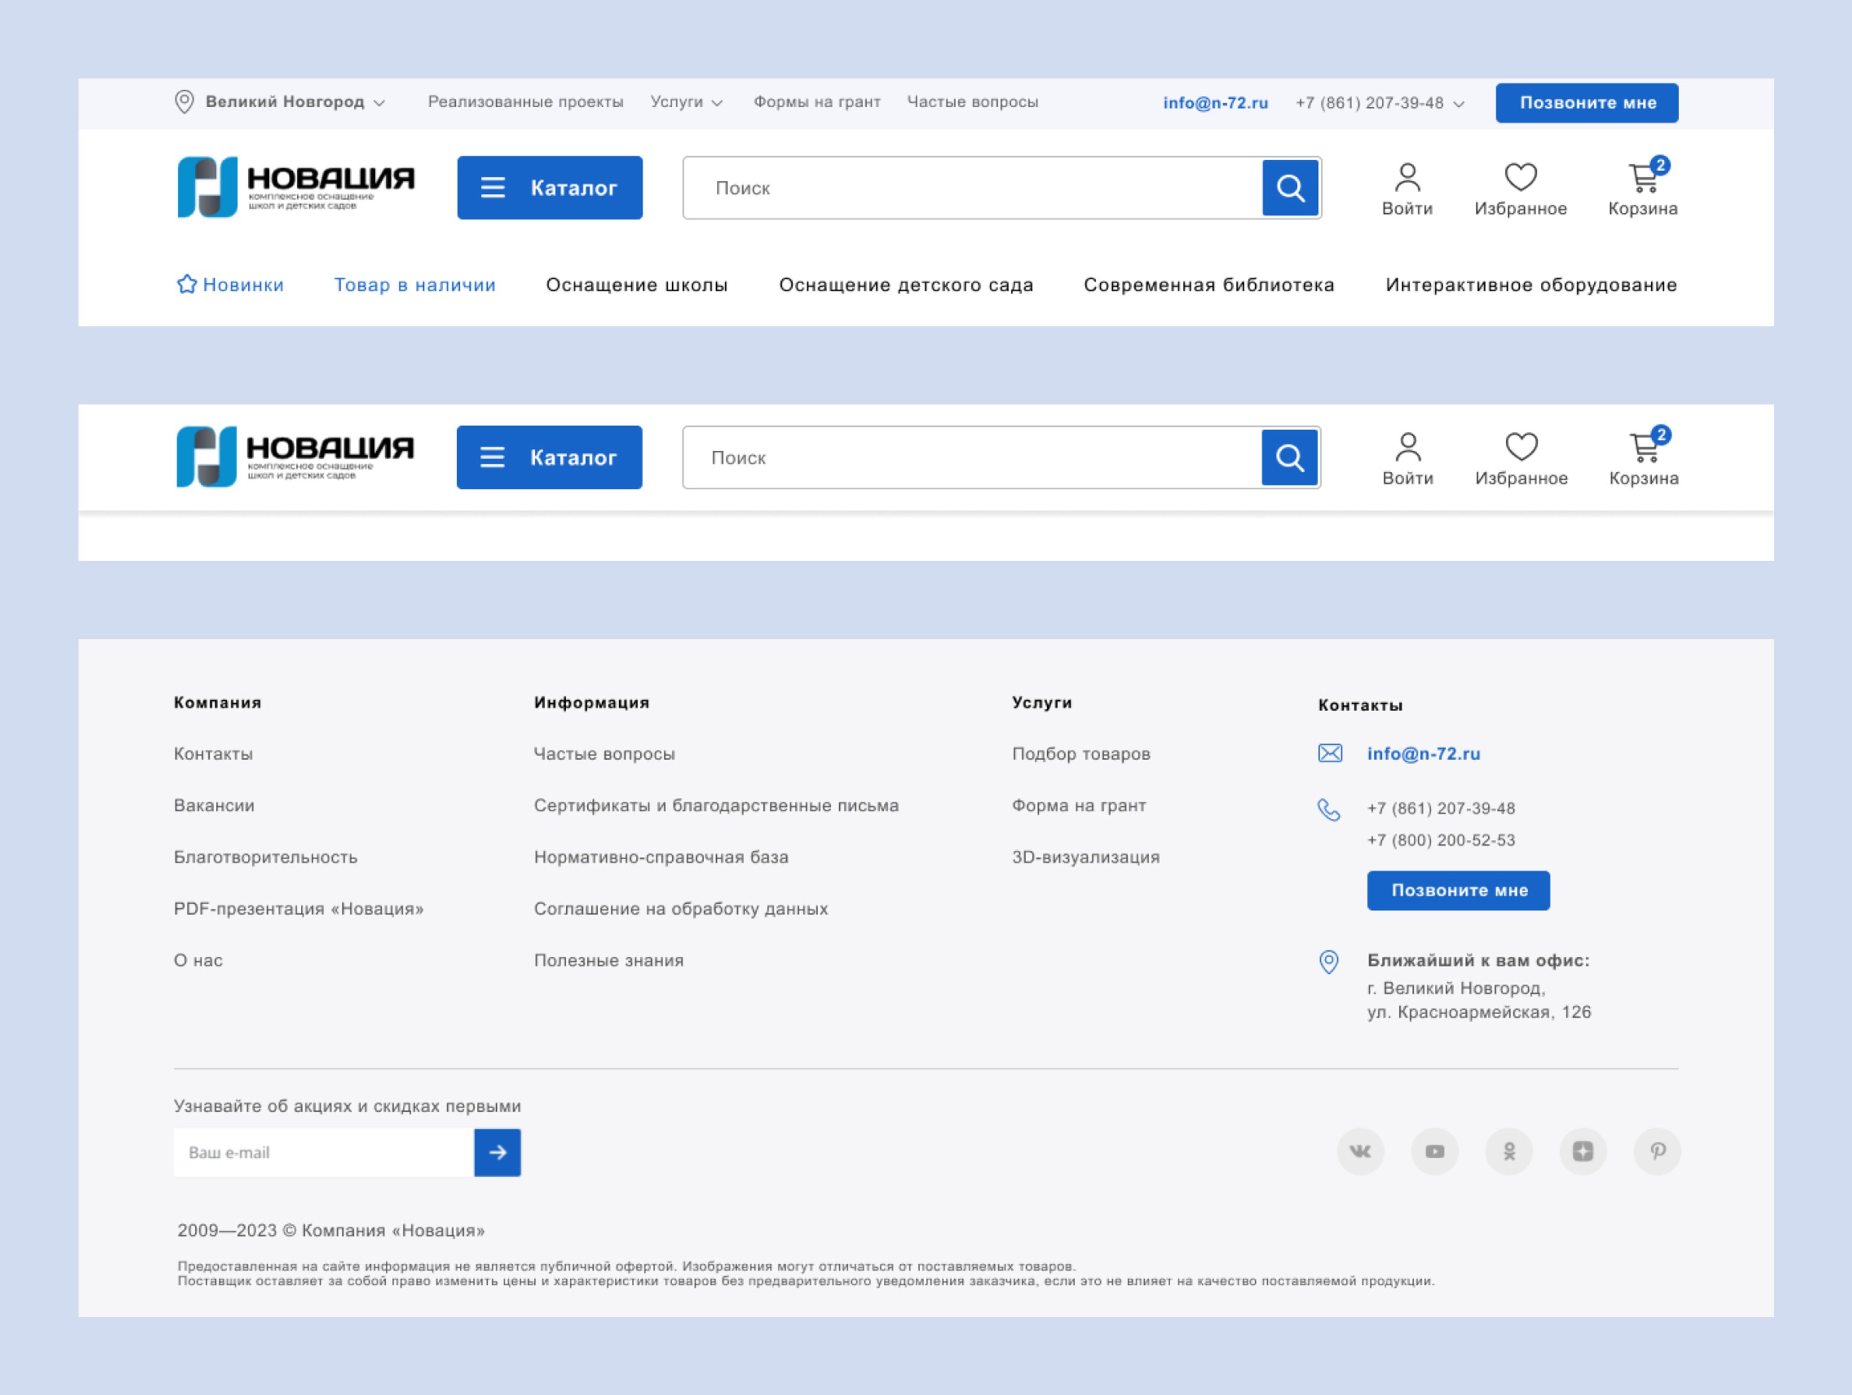
Task: Submit the email with the arrow button
Action: 497,1152
